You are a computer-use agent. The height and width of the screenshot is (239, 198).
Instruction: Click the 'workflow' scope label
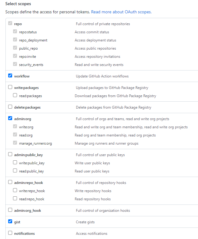pyautogui.click(x=22, y=76)
